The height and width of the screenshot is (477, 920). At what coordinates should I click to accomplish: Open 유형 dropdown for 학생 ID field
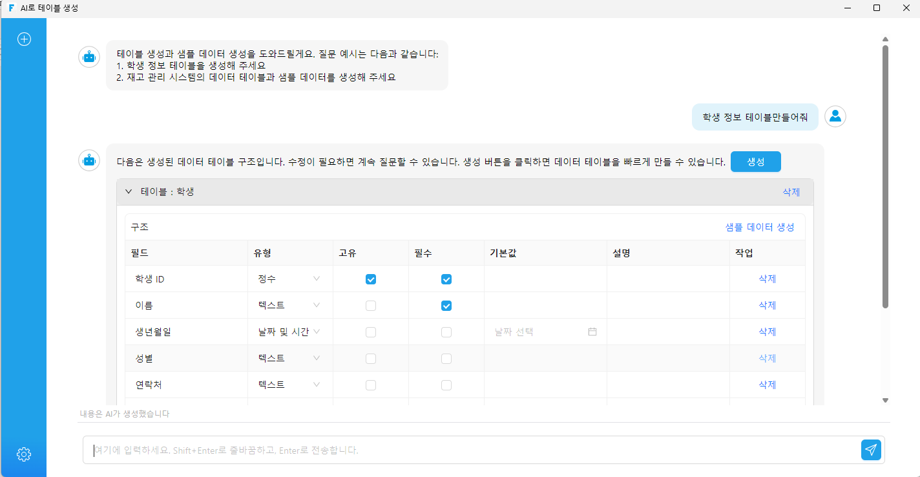pyautogui.click(x=289, y=279)
